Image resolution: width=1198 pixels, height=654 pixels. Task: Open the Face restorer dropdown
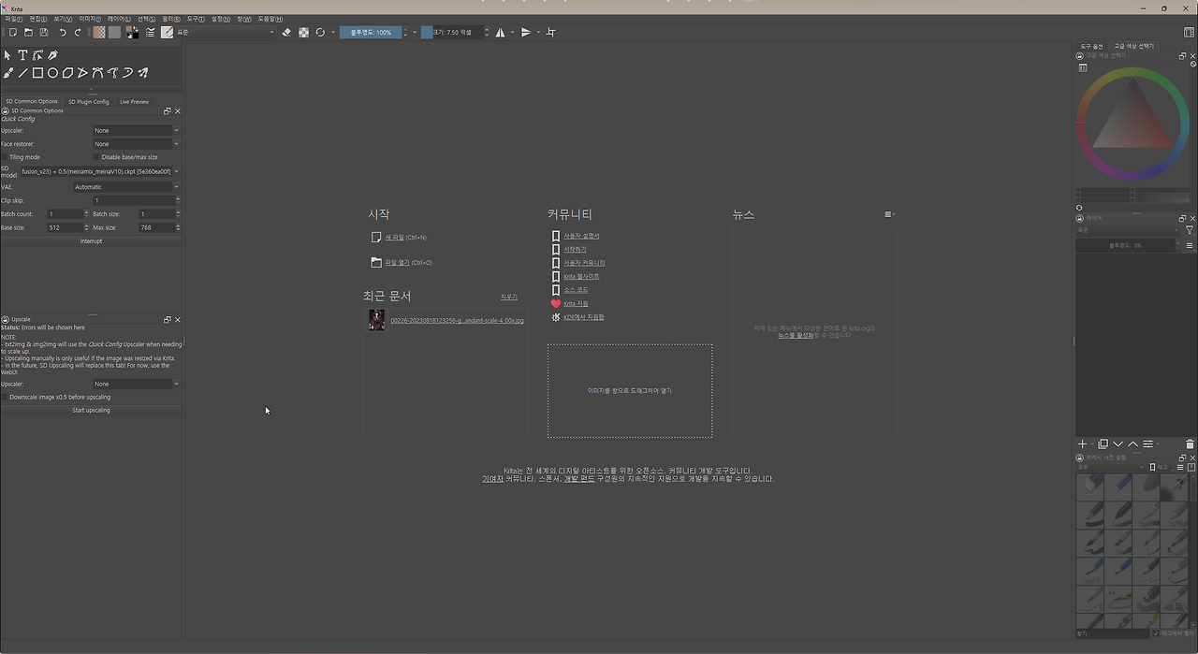[136, 144]
